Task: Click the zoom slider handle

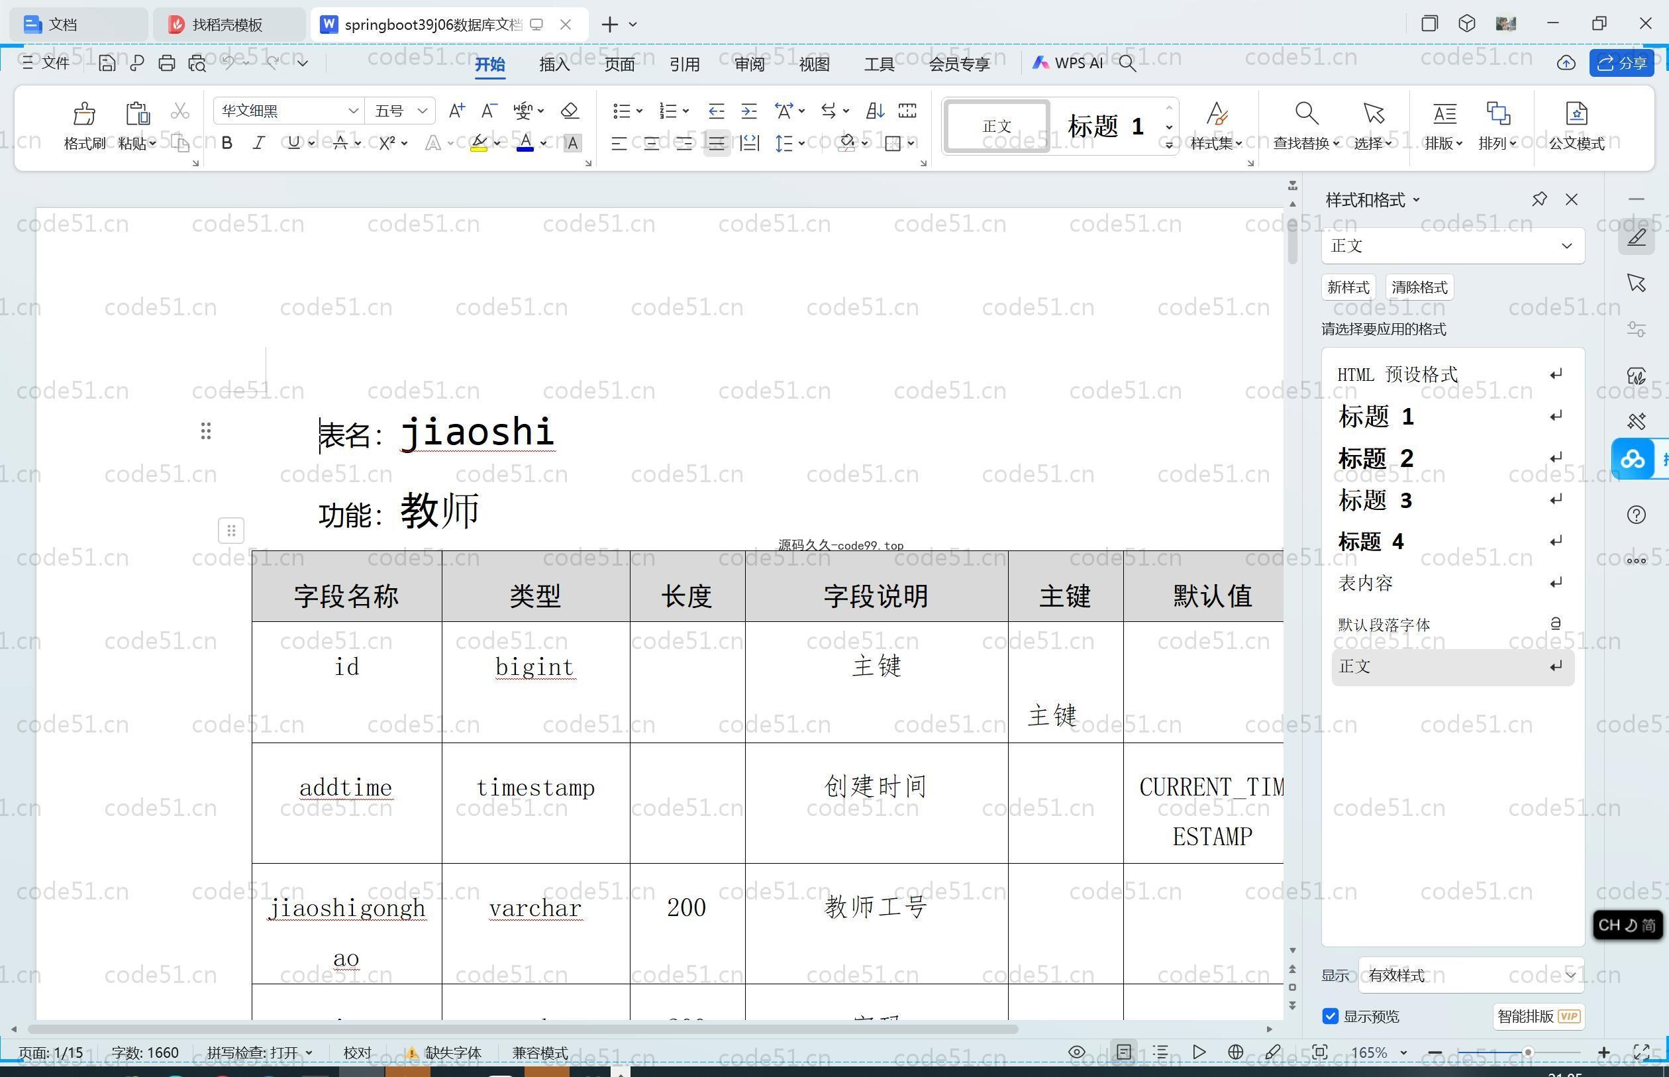Action: (1528, 1052)
